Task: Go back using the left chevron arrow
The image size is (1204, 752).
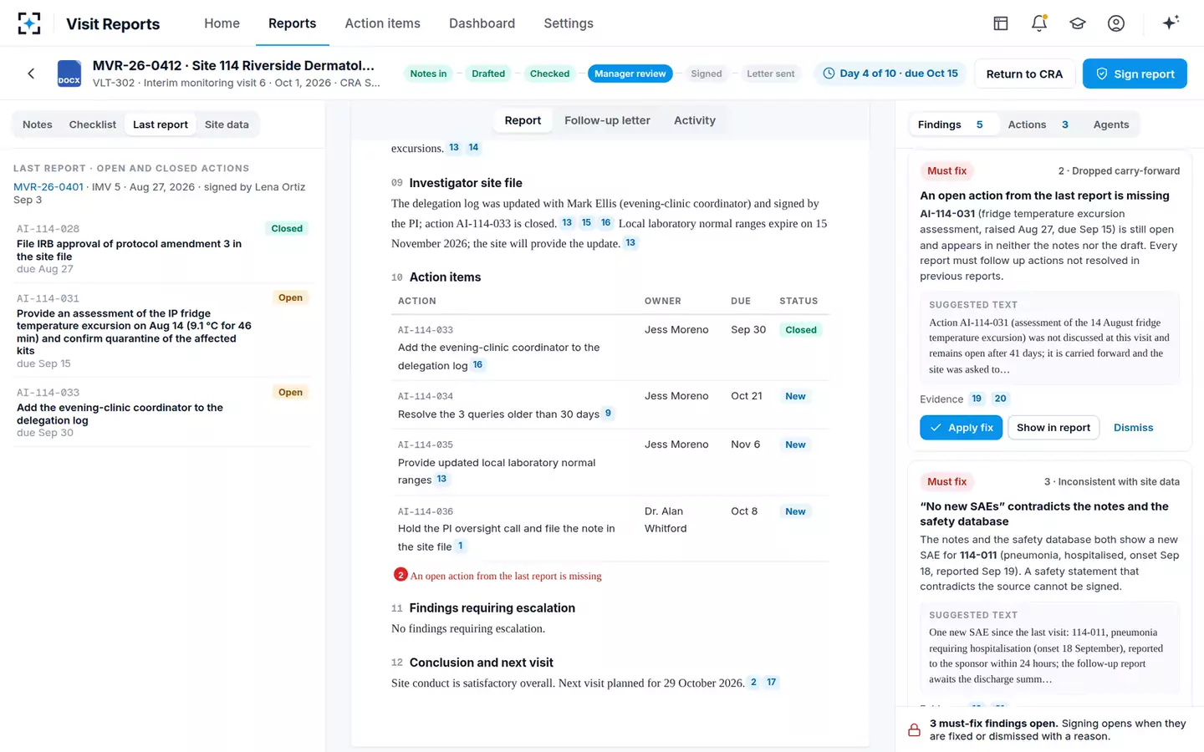Action: (x=31, y=74)
